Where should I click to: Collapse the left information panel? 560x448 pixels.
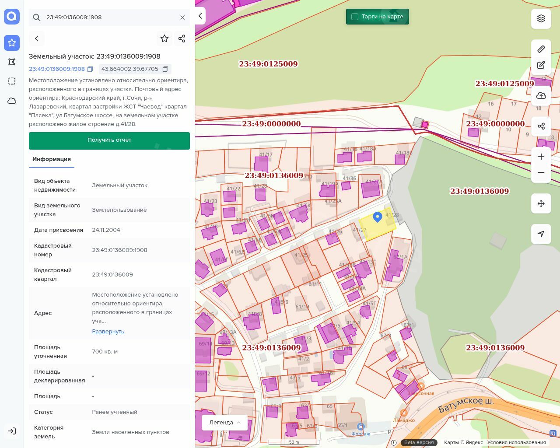200,16
